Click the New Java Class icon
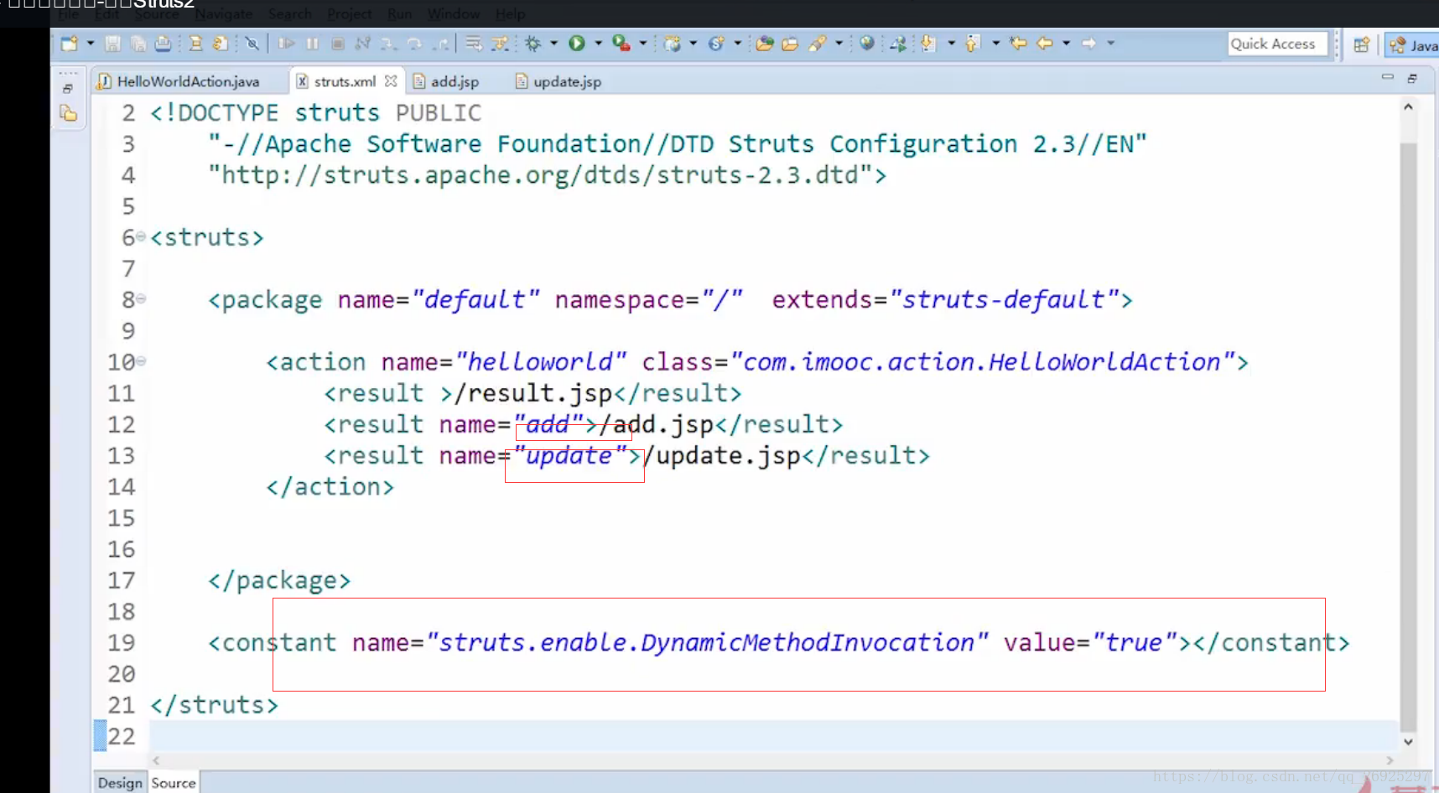Image resolution: width=1439 pixels, height=793 pixels. 715,43
